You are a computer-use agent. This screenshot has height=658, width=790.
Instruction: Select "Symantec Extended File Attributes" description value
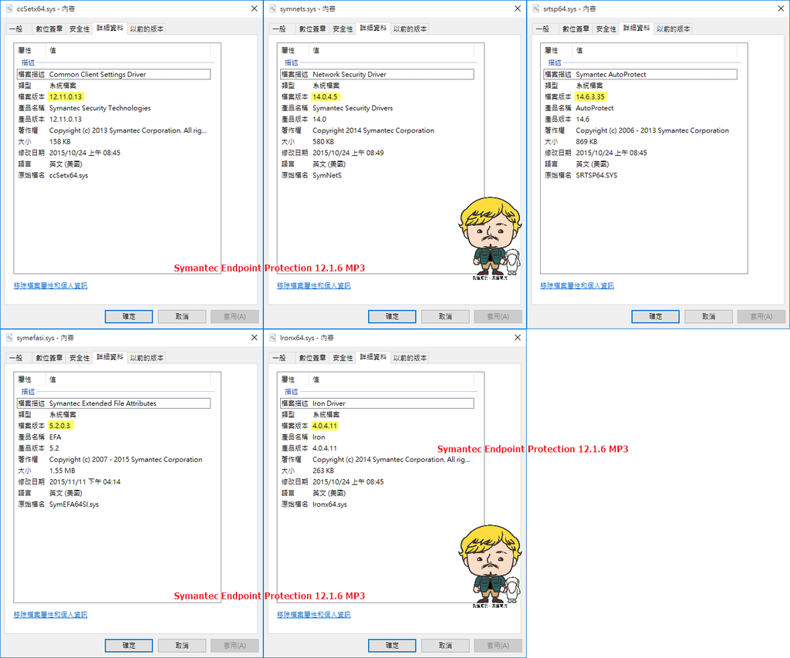103,403
